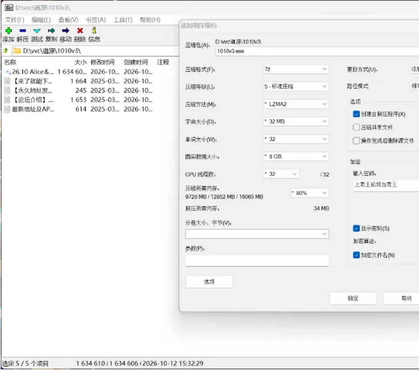Open 分卷大小 combo box
The width and height of the screenshot is (419, 370).
click(257, 234)
